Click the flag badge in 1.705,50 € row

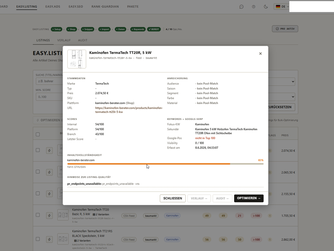point(270,216)
